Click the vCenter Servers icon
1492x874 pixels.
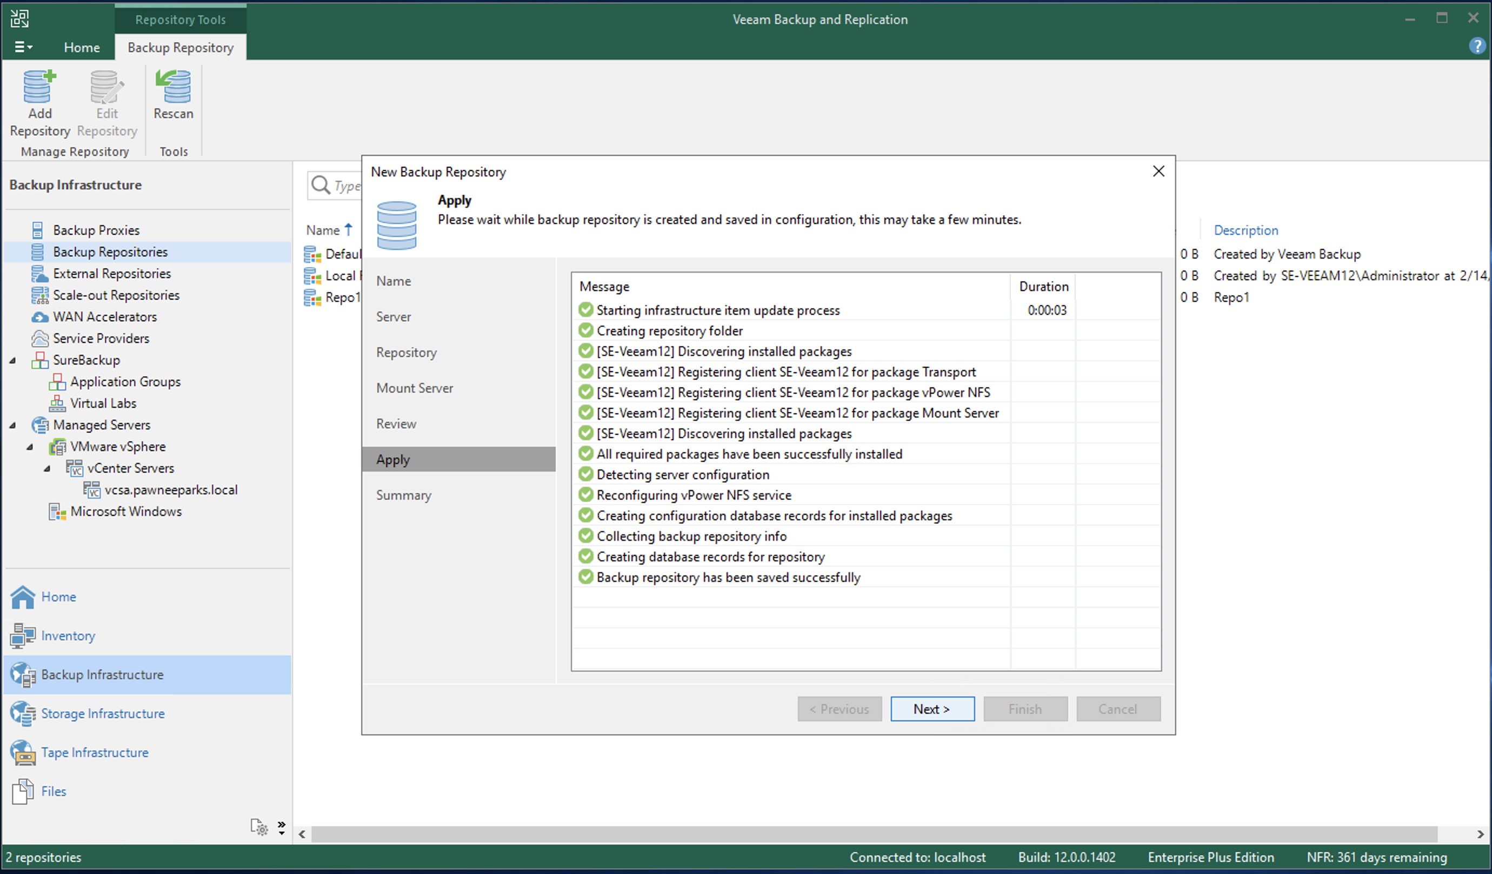pos(74,468)
